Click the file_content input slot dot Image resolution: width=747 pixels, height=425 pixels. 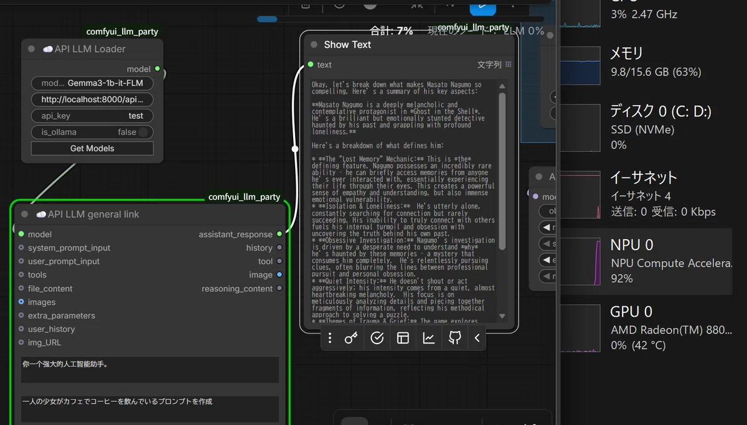coord(21,288)
